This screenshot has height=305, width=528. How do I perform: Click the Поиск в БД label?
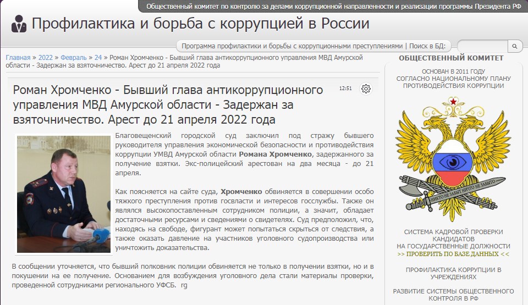point(427,46)
